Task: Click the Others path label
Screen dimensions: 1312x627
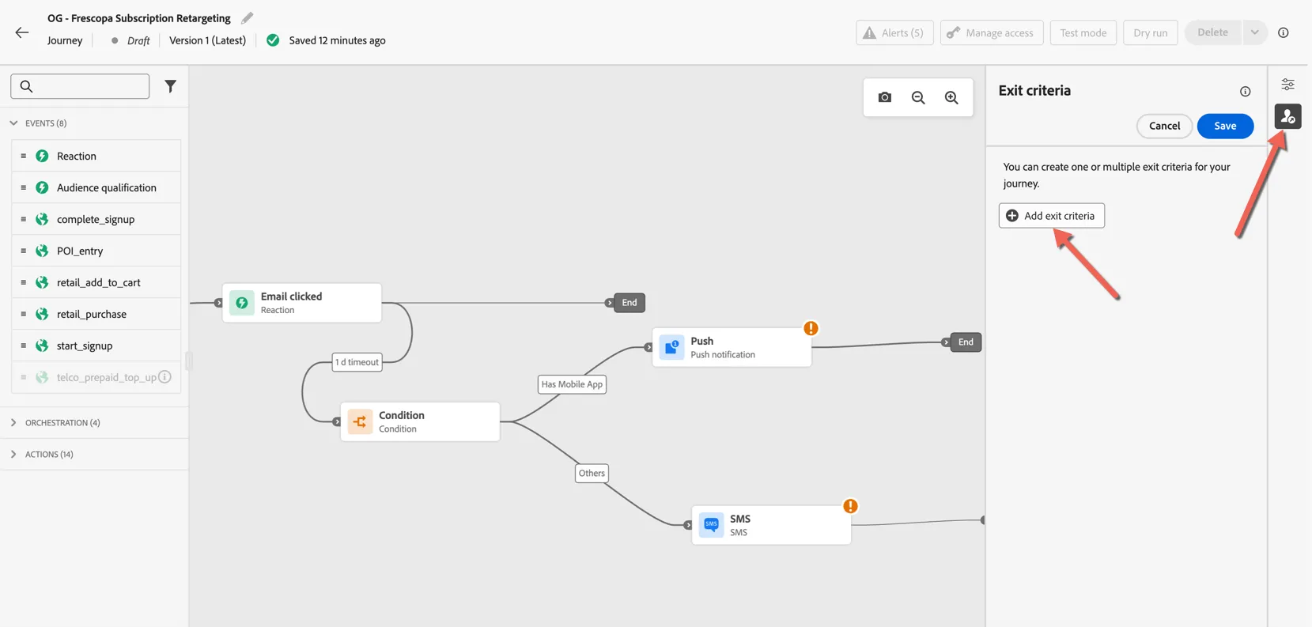Action: coord(592,474)
